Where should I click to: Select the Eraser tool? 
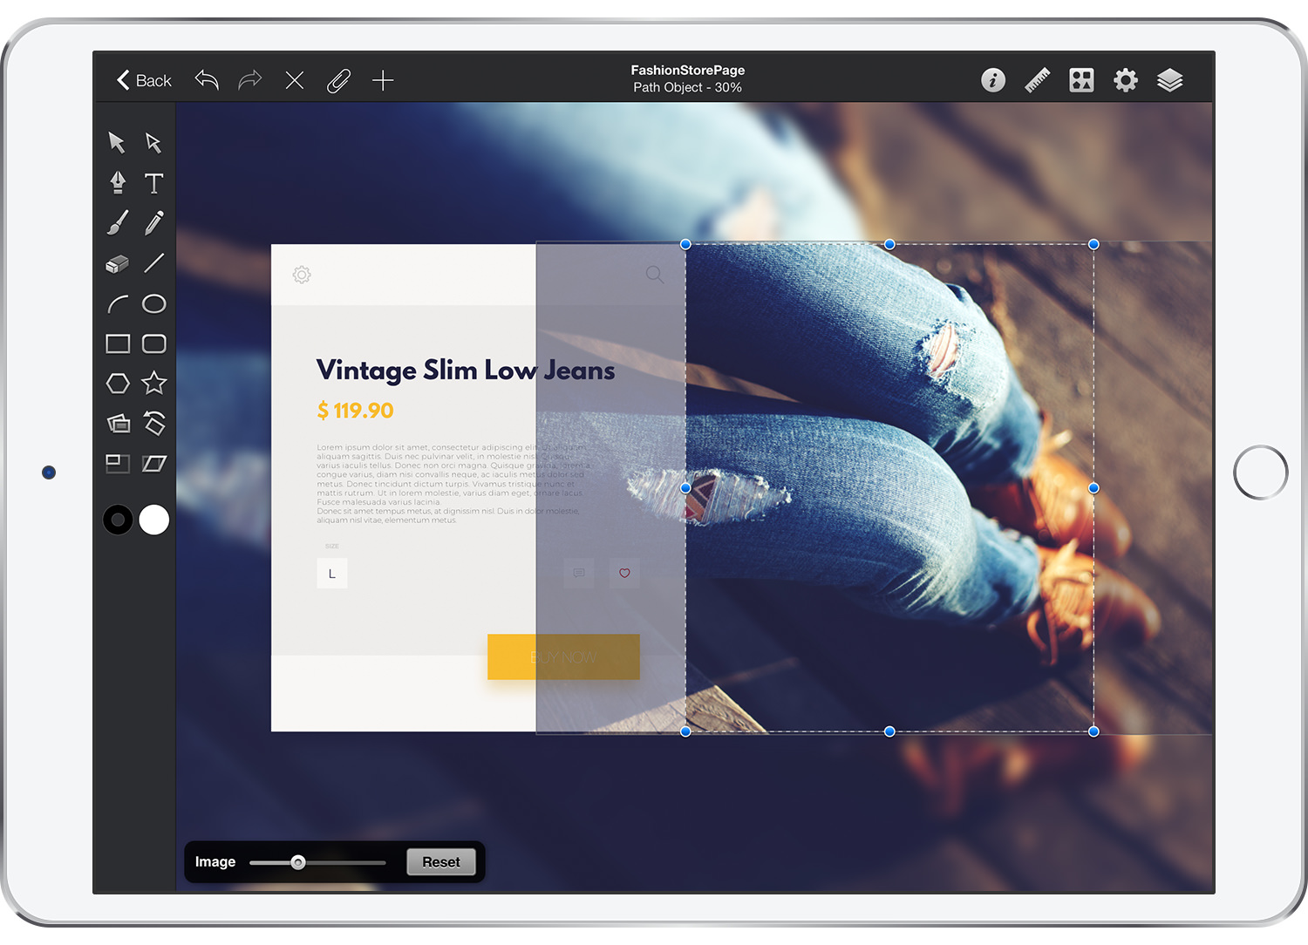click(x=118, y=263)
